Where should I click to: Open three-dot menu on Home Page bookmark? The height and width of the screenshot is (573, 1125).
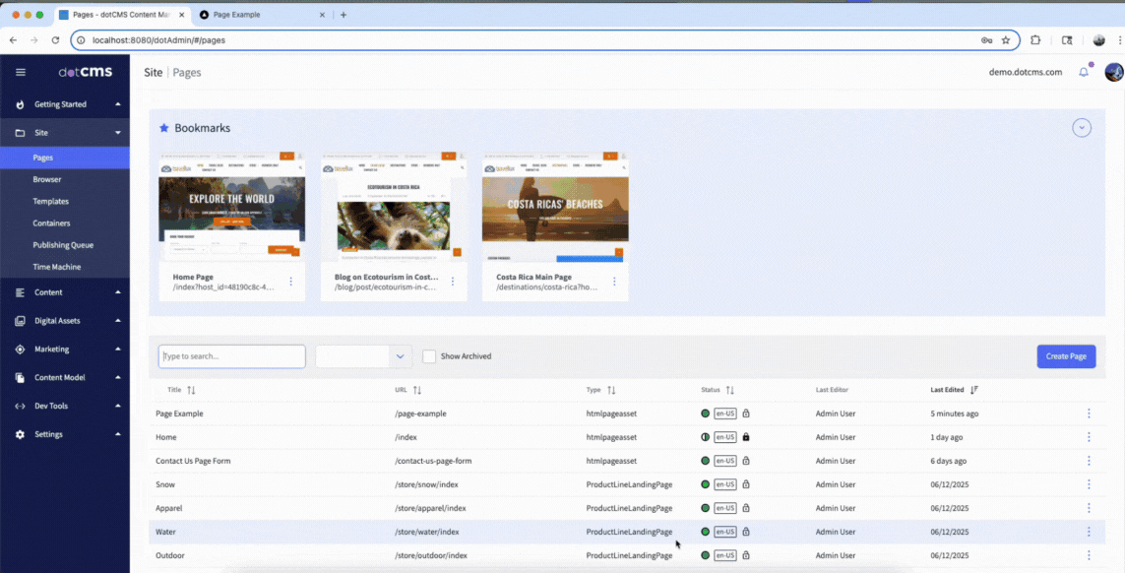(x=290, y=282)
